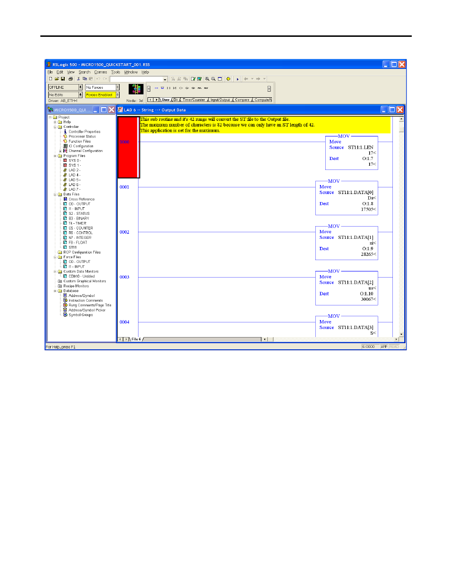Collapse the Force Files folder node
The image size is (451, 583).
pos(55,257)
